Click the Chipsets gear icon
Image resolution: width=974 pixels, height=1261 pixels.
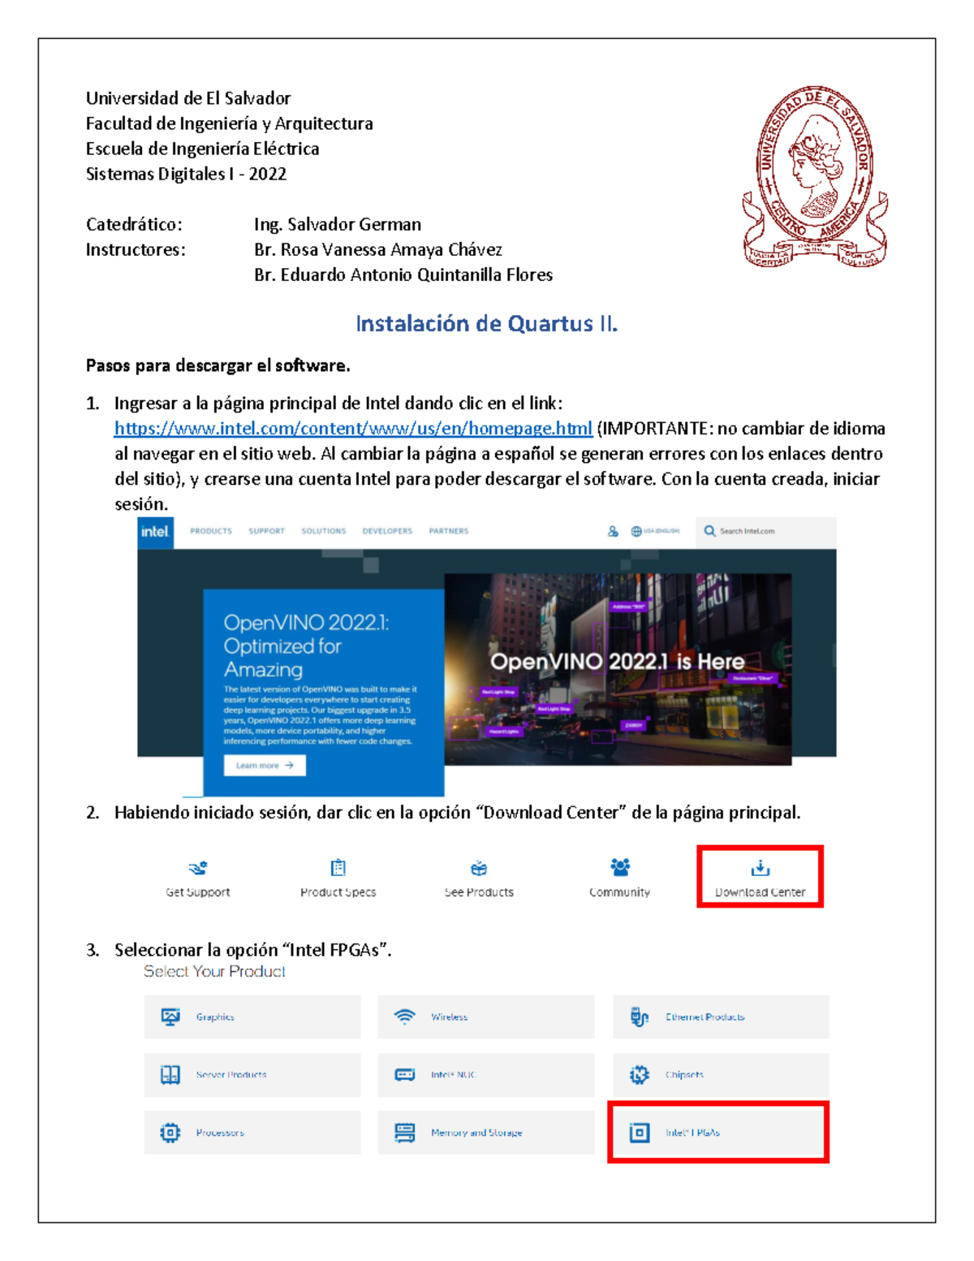[x=639, y=1073]
